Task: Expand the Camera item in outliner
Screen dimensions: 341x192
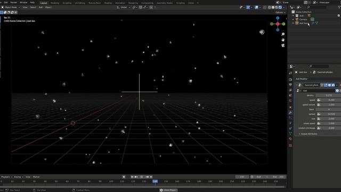Action: 293,19
